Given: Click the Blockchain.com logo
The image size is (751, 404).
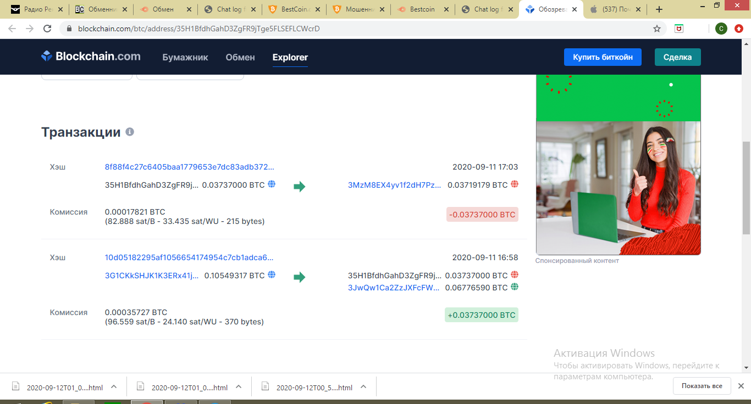Looking at the screenshot, I should click(91, 57).
